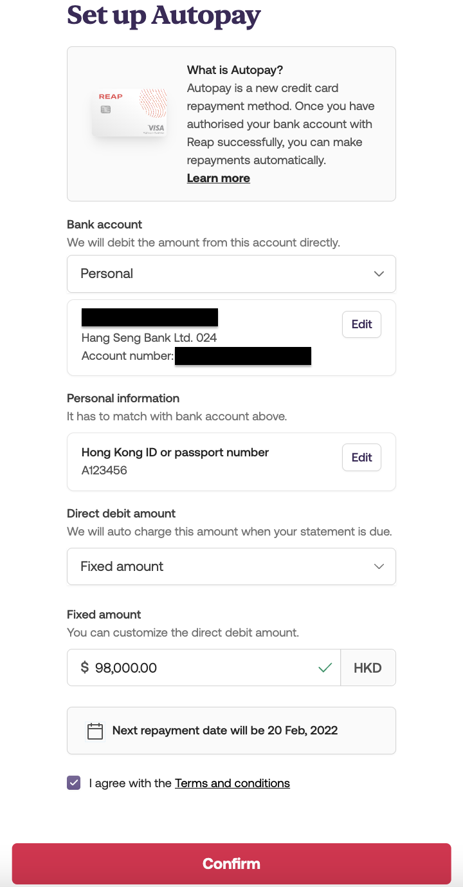463x887 pixels.
Task: Open the Personal bank account dropdown
Action: 231,274
